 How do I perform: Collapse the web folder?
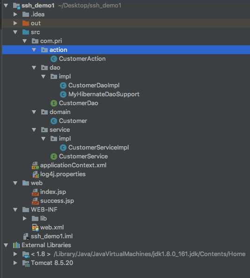pyautogui.click(x=15, y=183)
